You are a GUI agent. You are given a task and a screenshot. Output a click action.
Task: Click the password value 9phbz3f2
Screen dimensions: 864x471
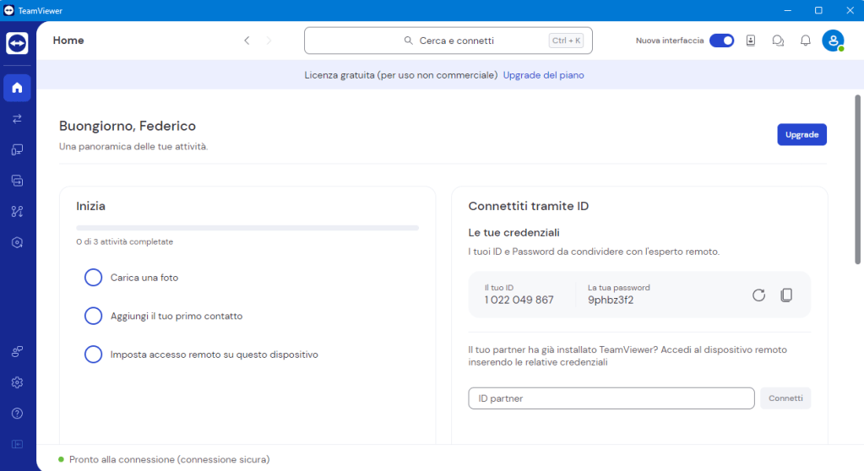coord(611,300)
